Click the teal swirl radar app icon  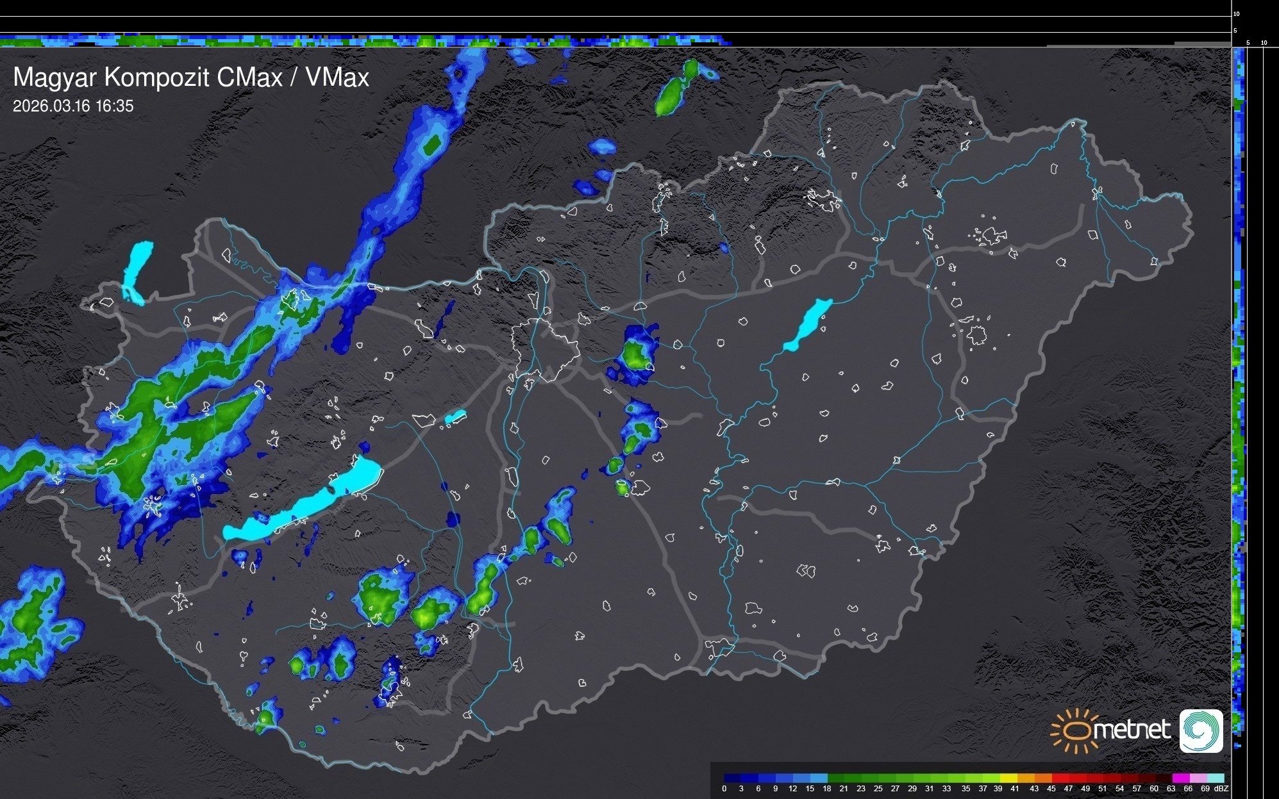[1201, 730]
